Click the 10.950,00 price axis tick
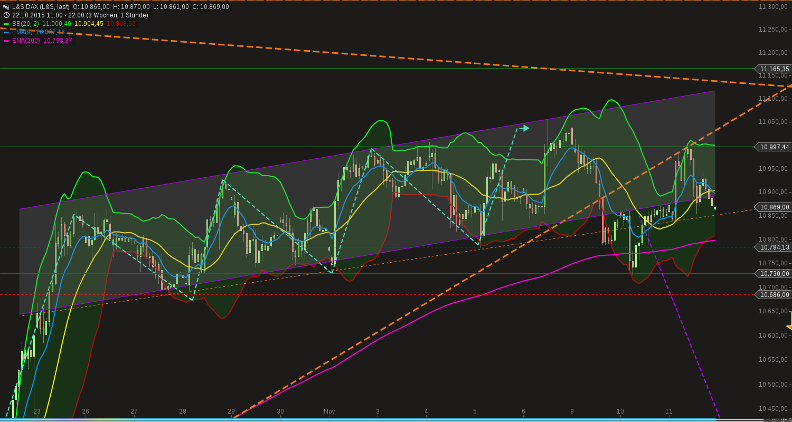This screenshot has width=792, height=422. click(x=774, y=169)
